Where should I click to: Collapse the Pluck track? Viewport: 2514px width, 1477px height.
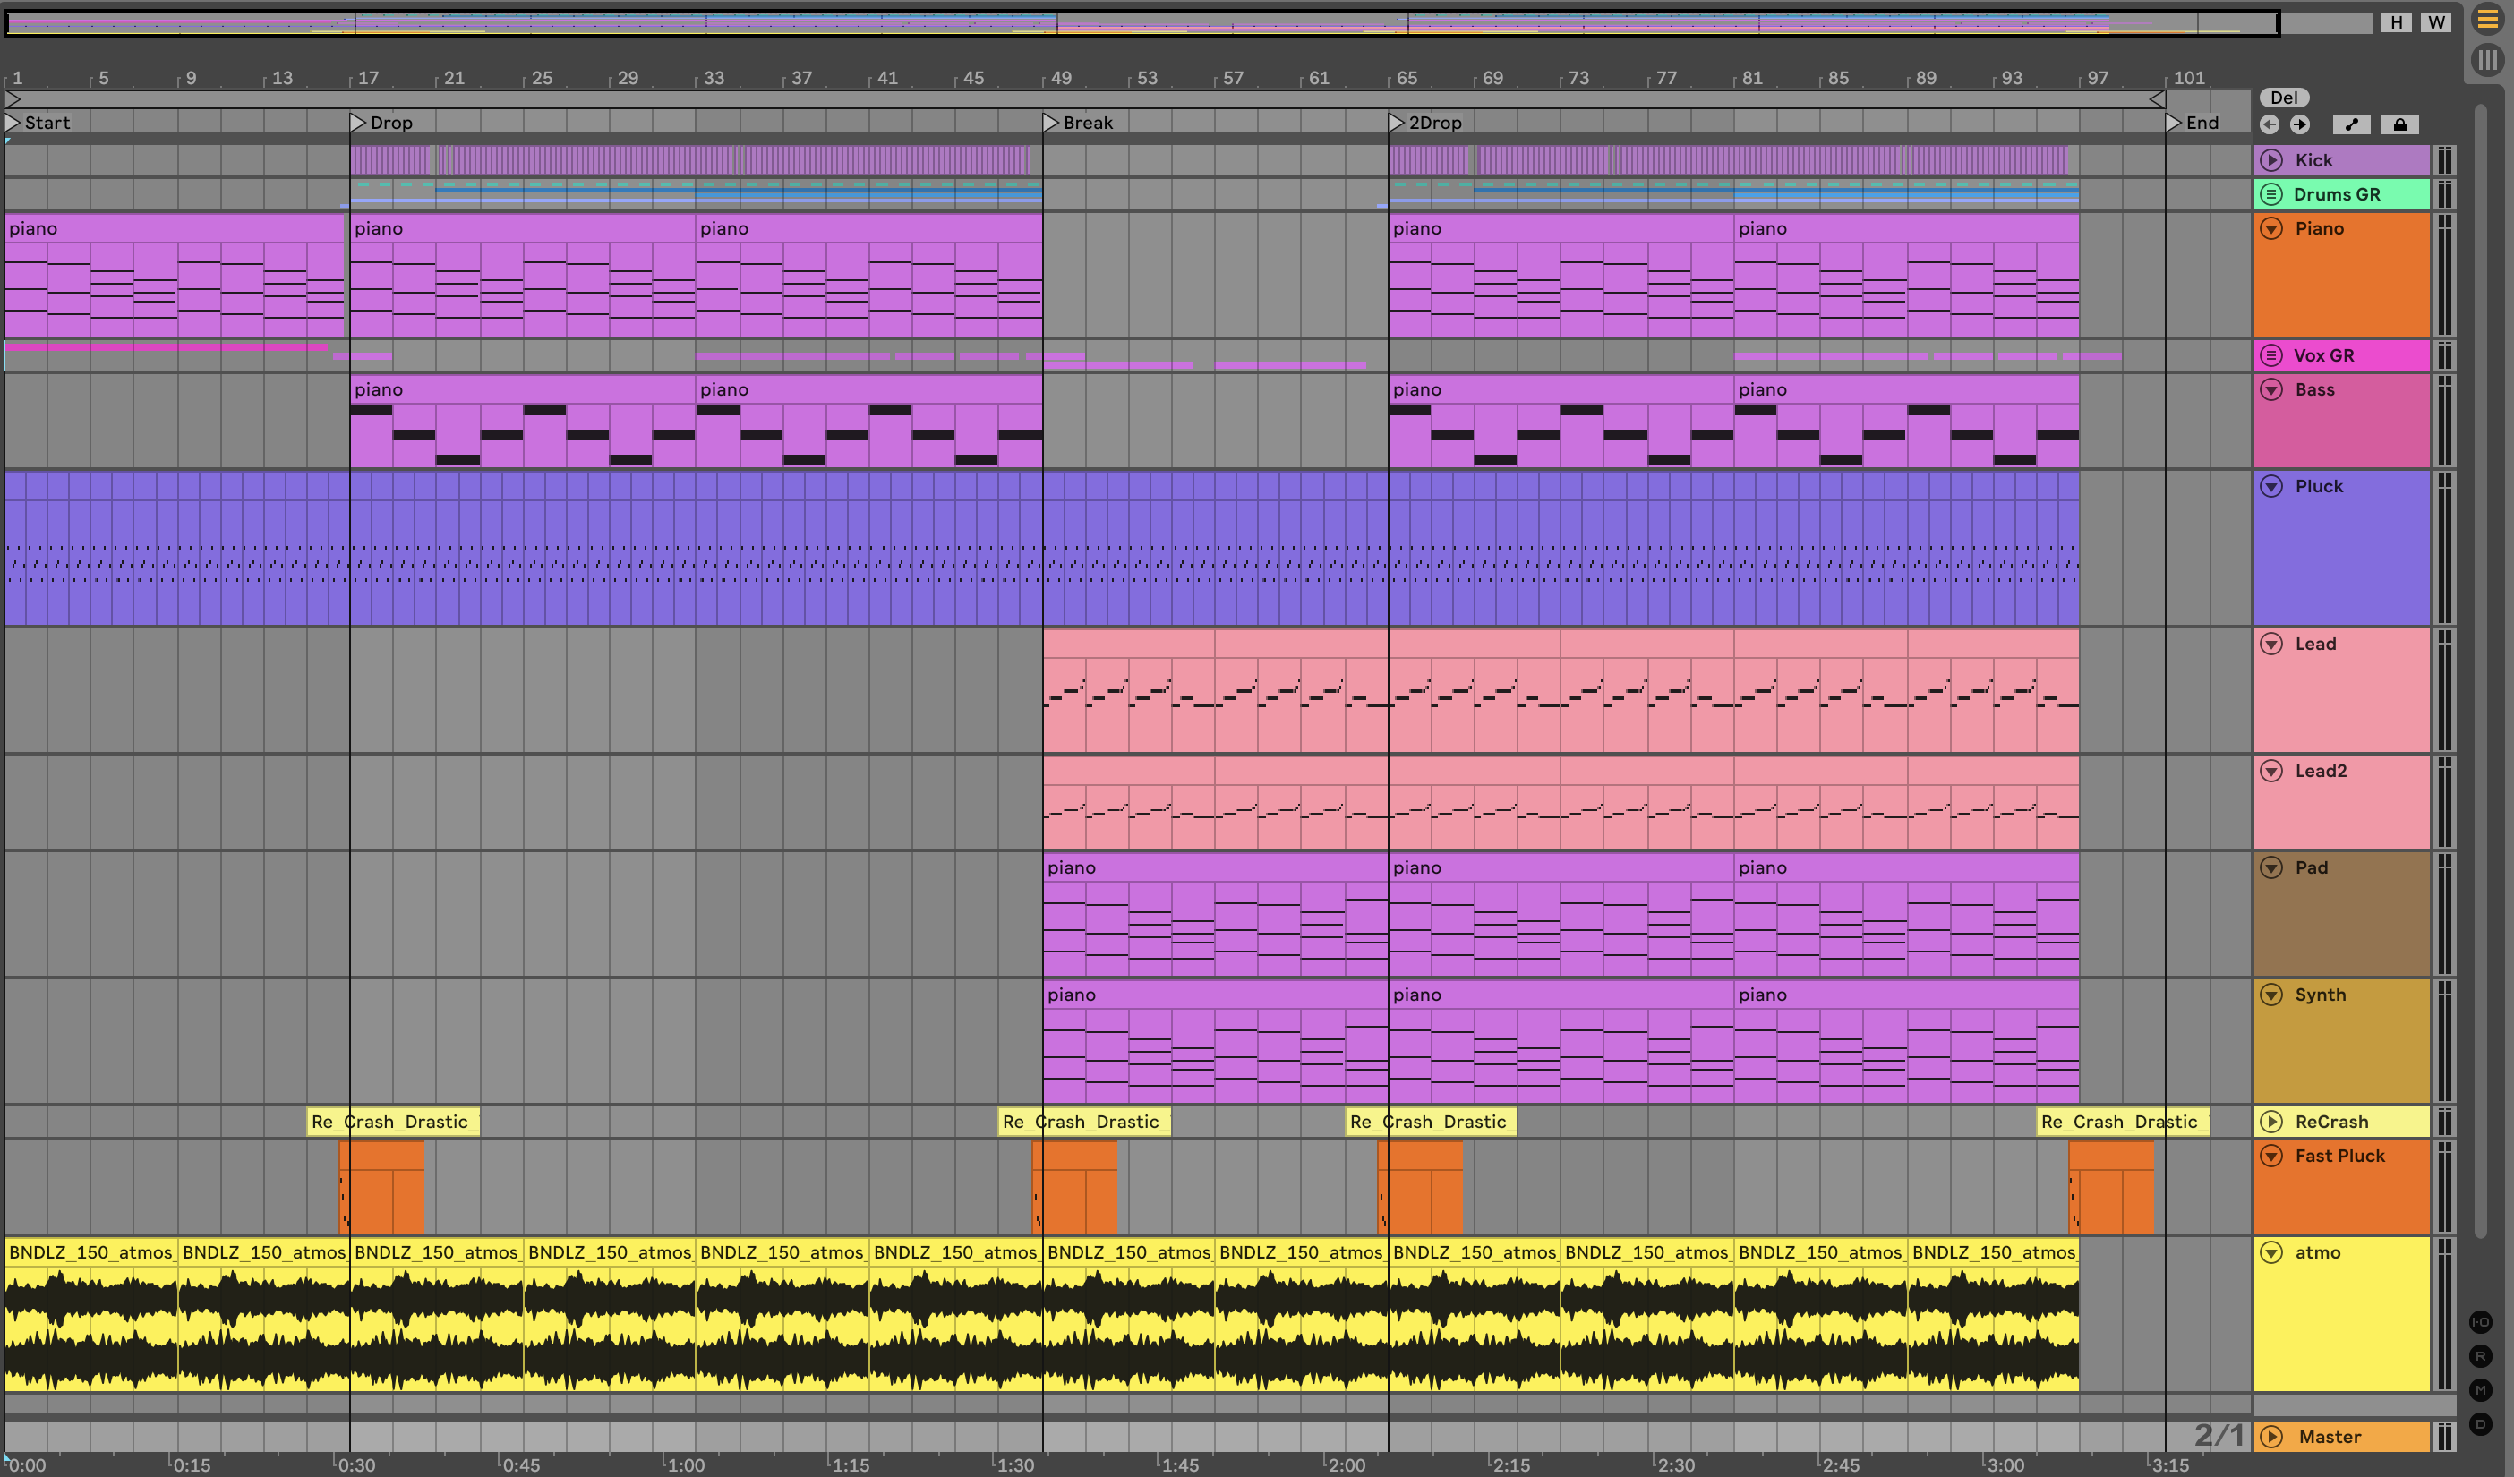[2271, 487]
